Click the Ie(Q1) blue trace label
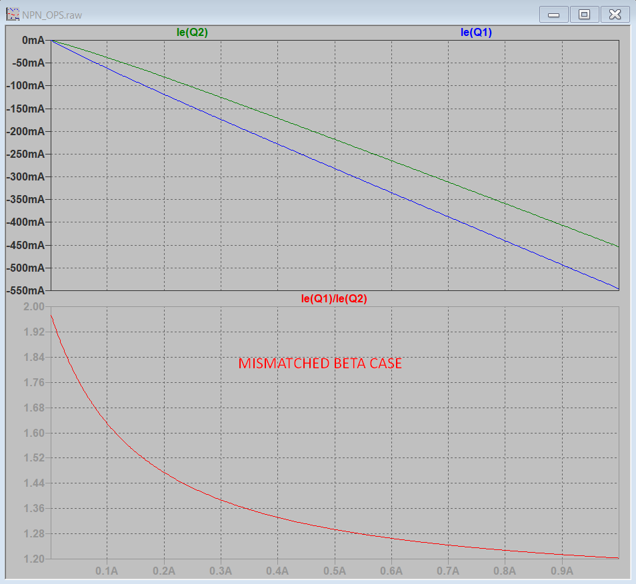 tap(476, 33)
